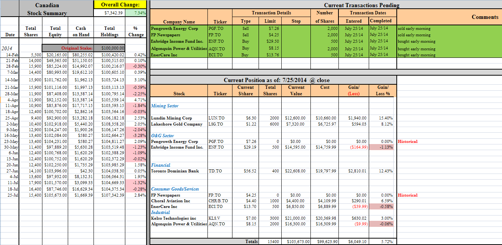The width and height of the screenshot is (502, 245).
Task: Select Pengrowth Energy Corp in pending transactions
Action: (175, 28)
